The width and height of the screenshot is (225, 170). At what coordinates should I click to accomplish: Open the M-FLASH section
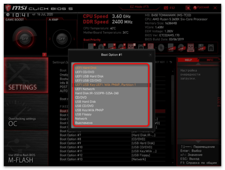coord(26,148)
